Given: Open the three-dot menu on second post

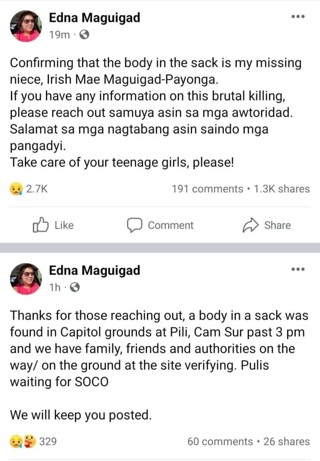Looking at the screenshot, I should (x=297, y=270).
